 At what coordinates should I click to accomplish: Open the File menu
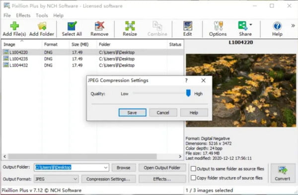pyautogui.click(x=7, y=15)
